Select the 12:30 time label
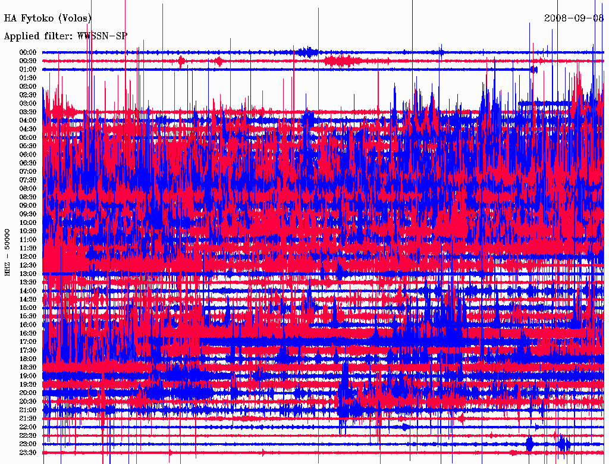This screenshot has height=464, width=609. pos(28,265)
